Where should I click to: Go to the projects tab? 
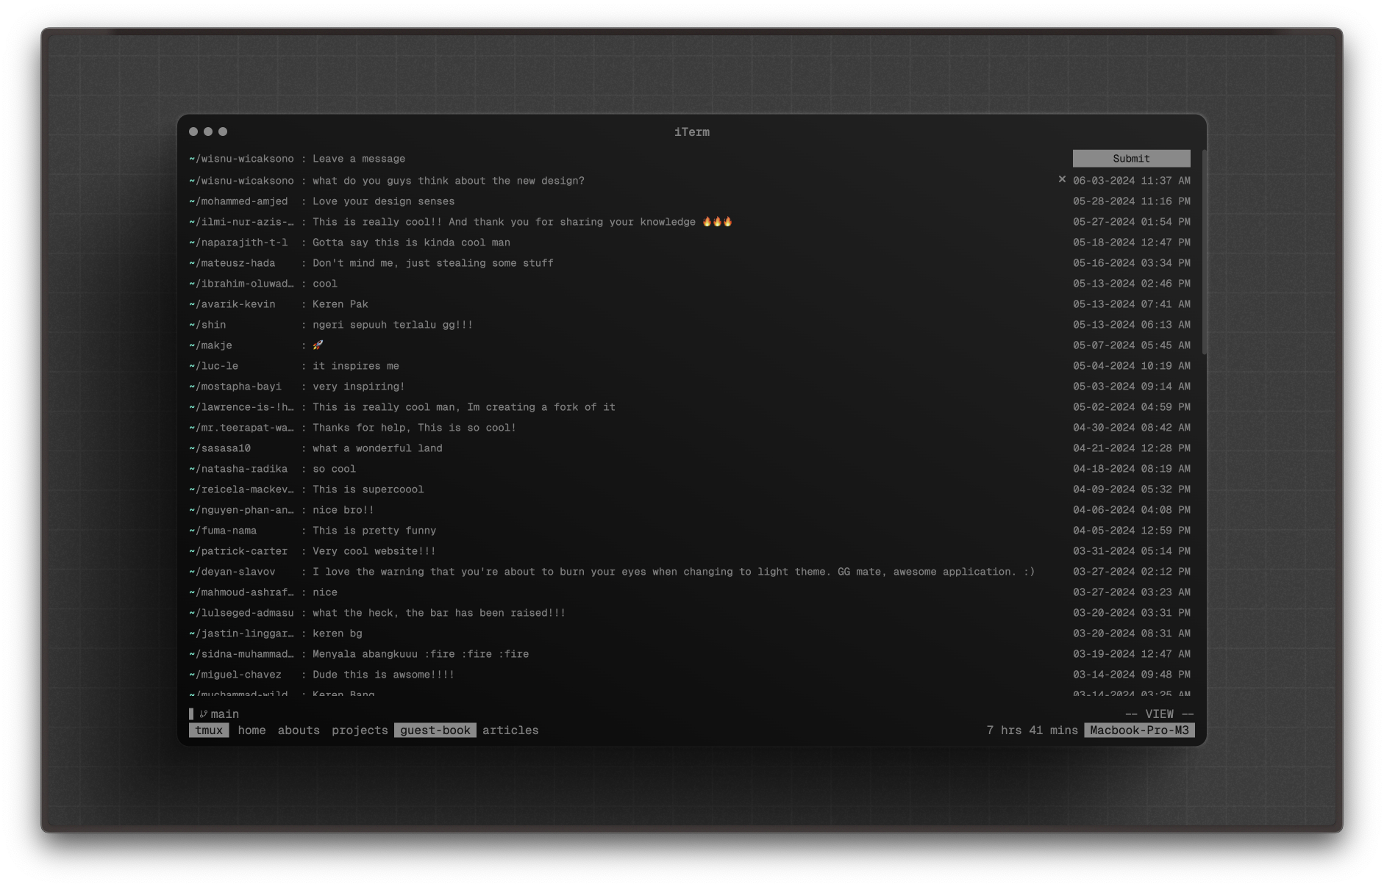pyautogui.click(x=360, y=730)
